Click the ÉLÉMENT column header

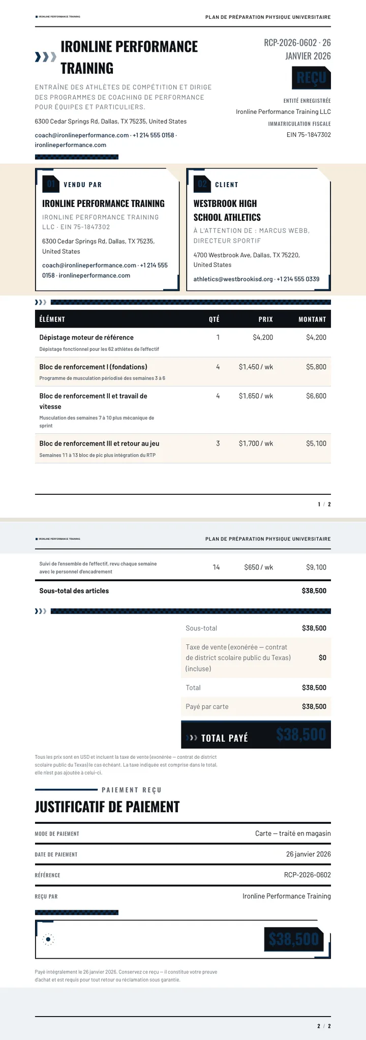coord(52,319)
